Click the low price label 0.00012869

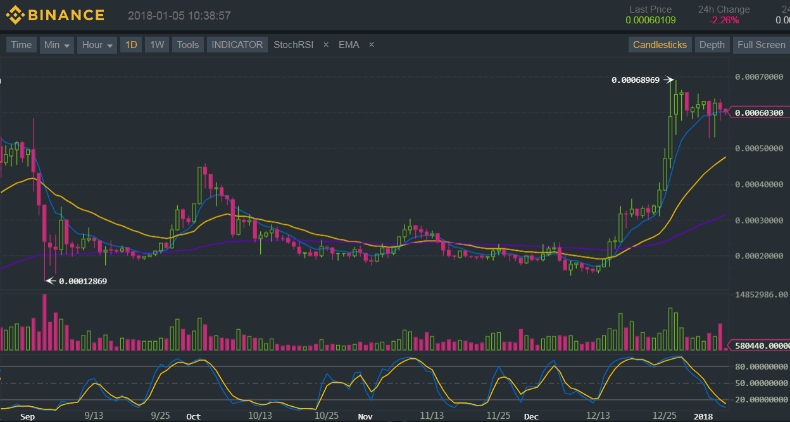coord(83,281)
